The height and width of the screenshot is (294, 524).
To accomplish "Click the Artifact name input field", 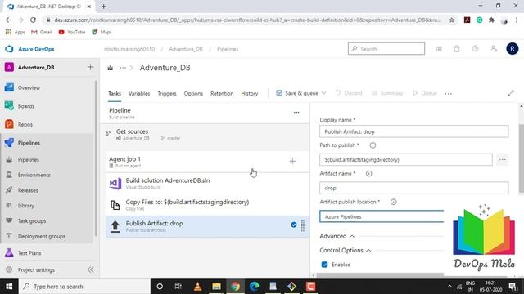I will point(414,188).
